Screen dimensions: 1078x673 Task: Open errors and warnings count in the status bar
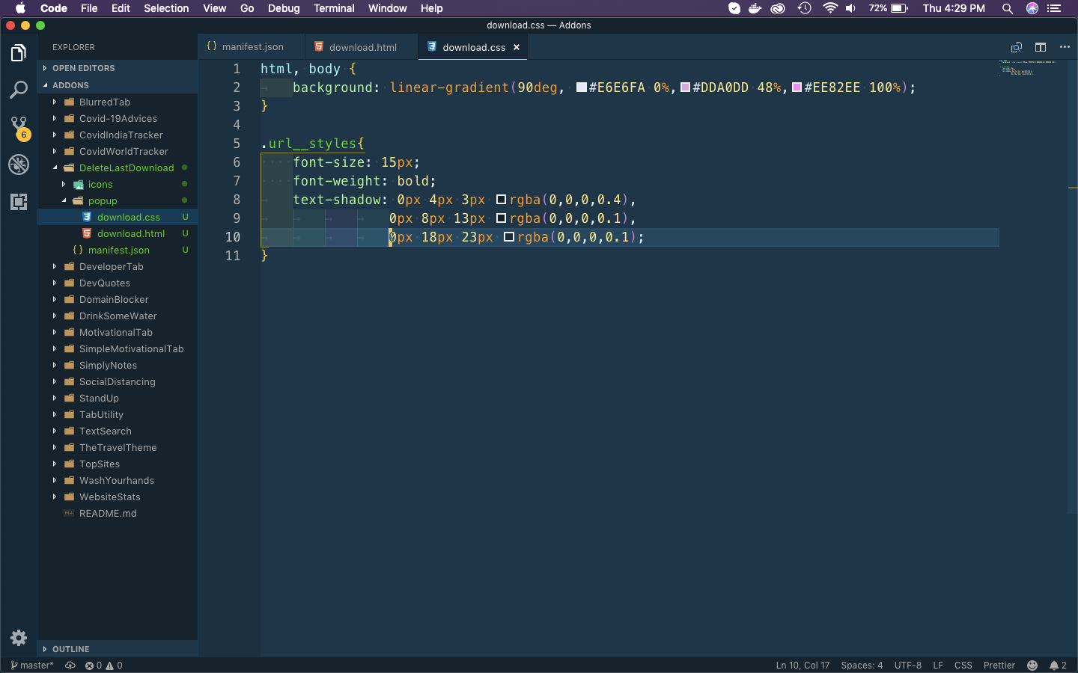(103, 666)
